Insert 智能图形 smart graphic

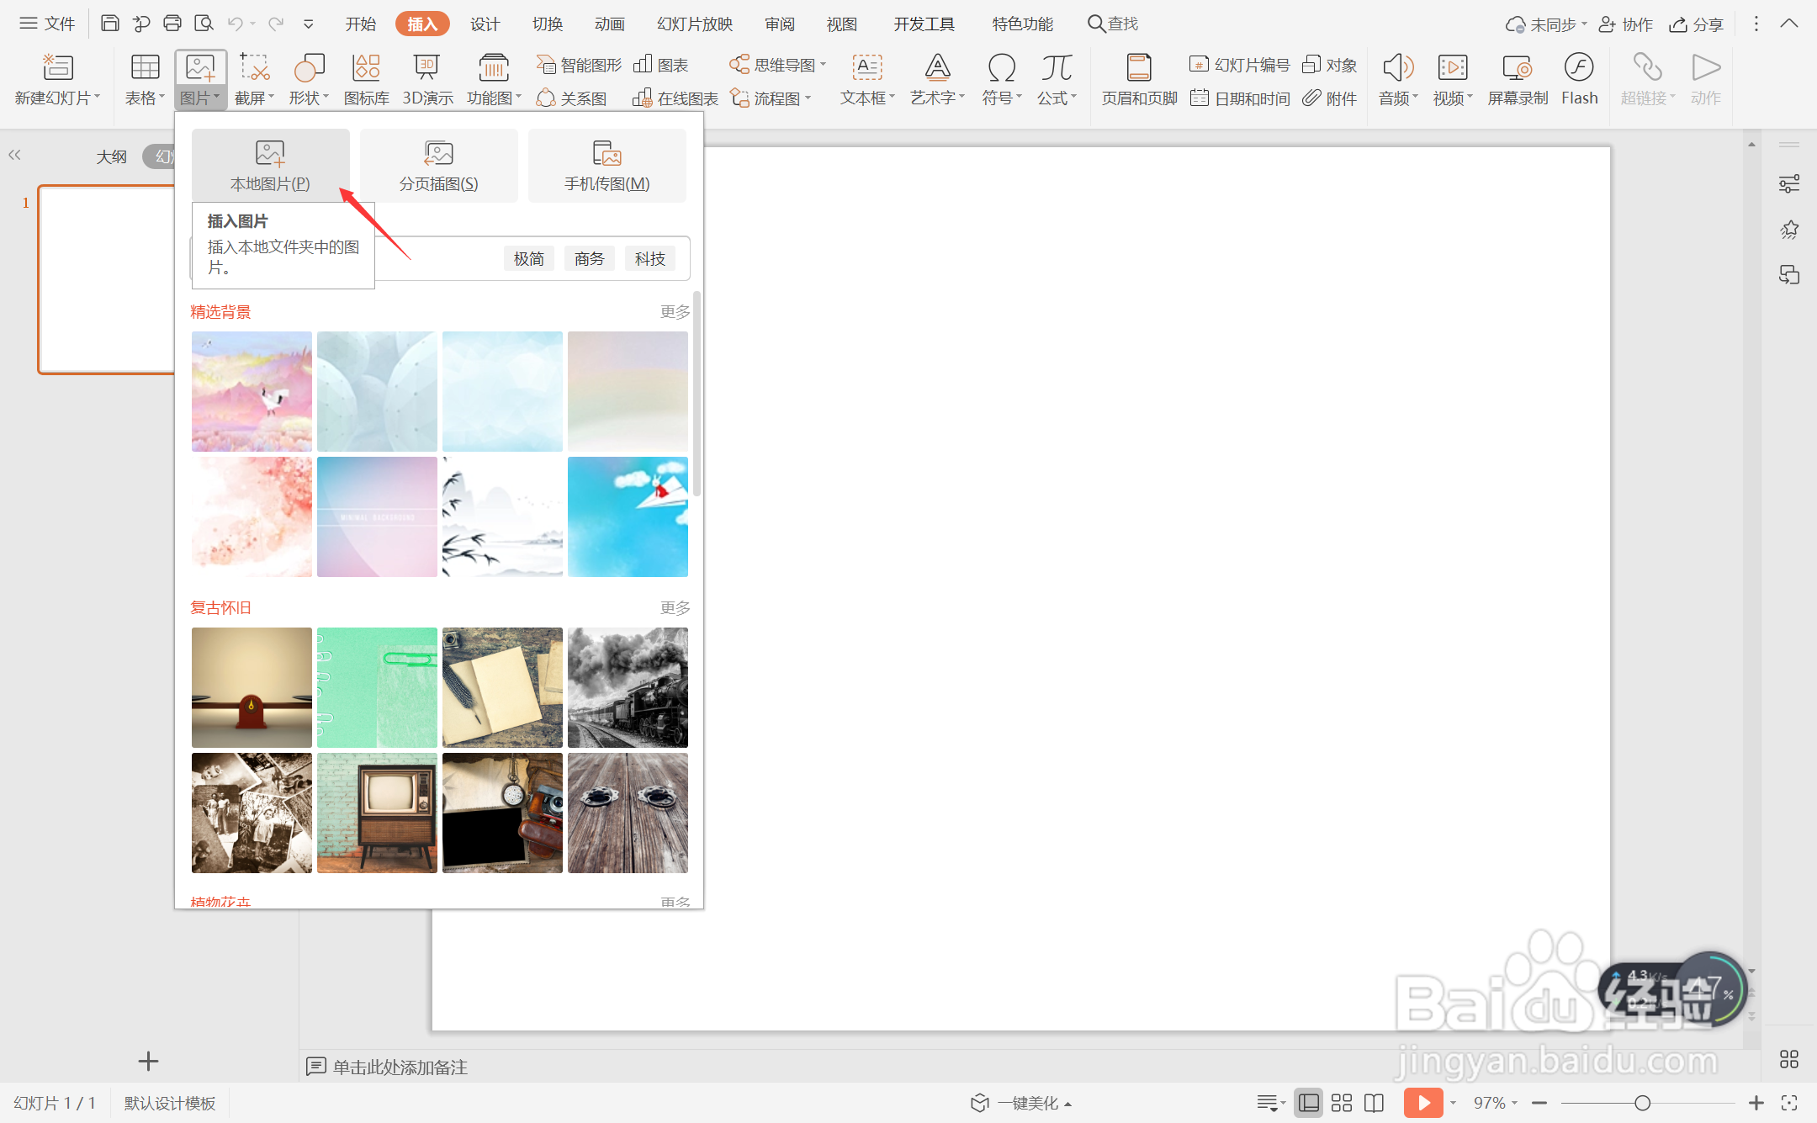tap(579, 65)
